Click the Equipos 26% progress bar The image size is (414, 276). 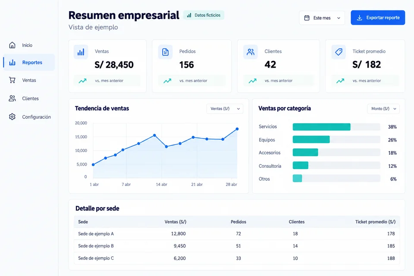(336, 139)
